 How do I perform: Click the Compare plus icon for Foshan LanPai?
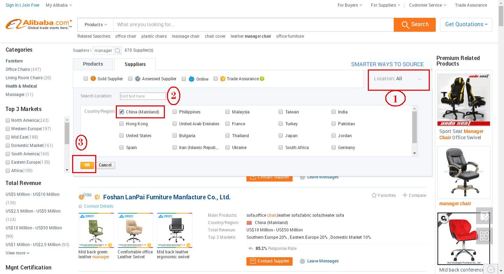405,195
